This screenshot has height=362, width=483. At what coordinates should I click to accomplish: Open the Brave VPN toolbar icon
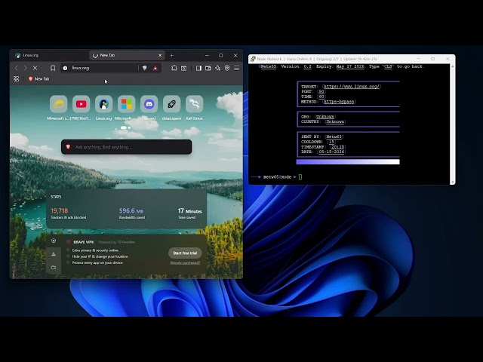click(227, 68)
